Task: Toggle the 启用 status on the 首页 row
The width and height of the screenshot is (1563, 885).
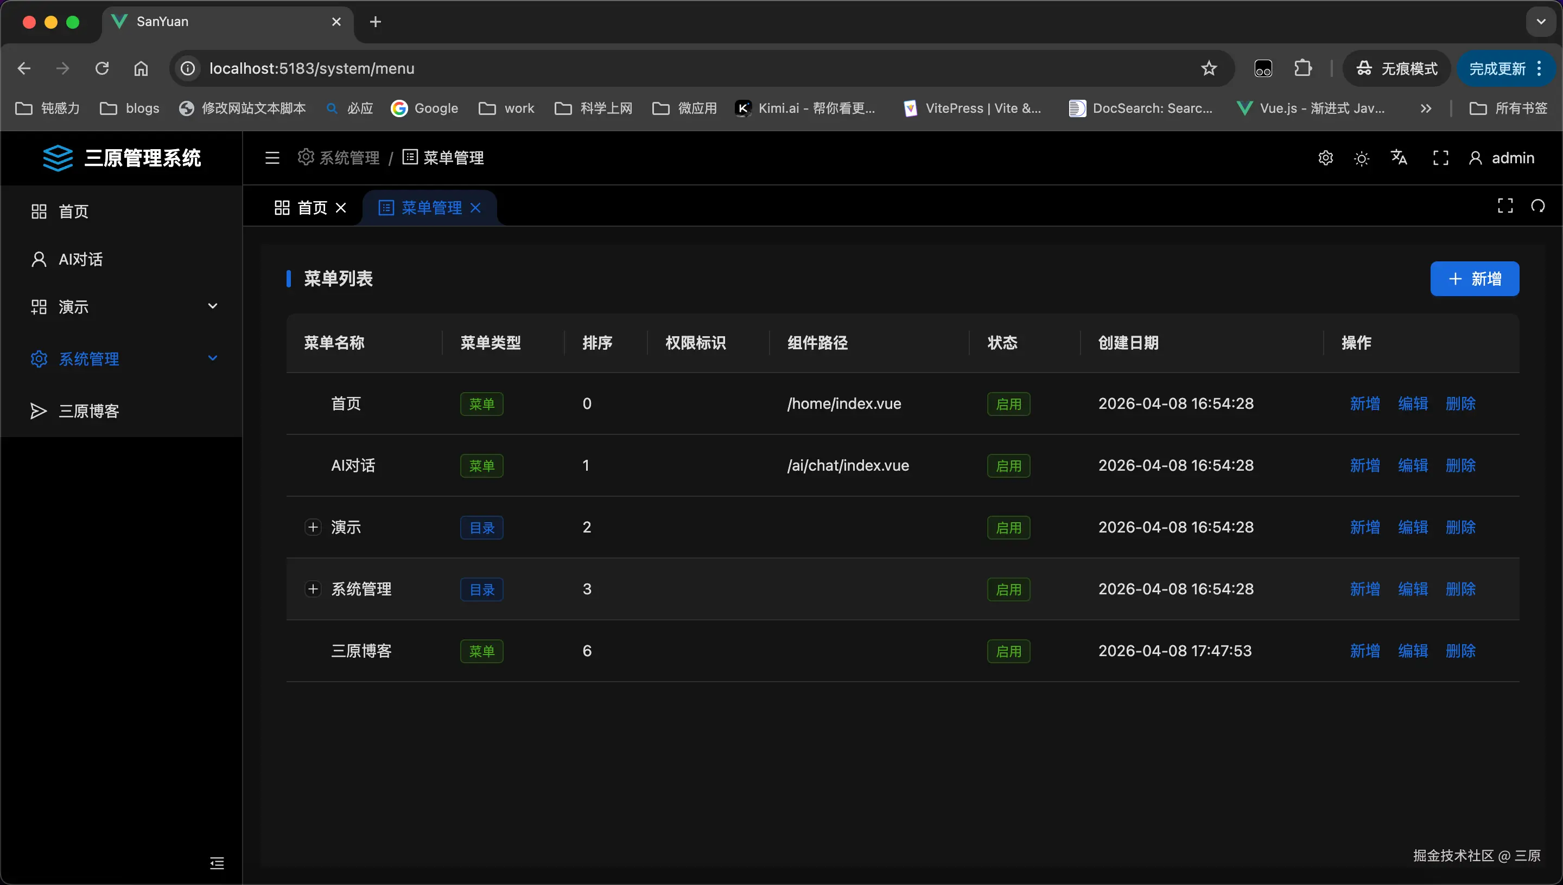Action: 1008,403
